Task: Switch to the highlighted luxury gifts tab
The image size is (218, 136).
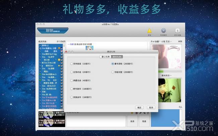Action: pos(117,57)
